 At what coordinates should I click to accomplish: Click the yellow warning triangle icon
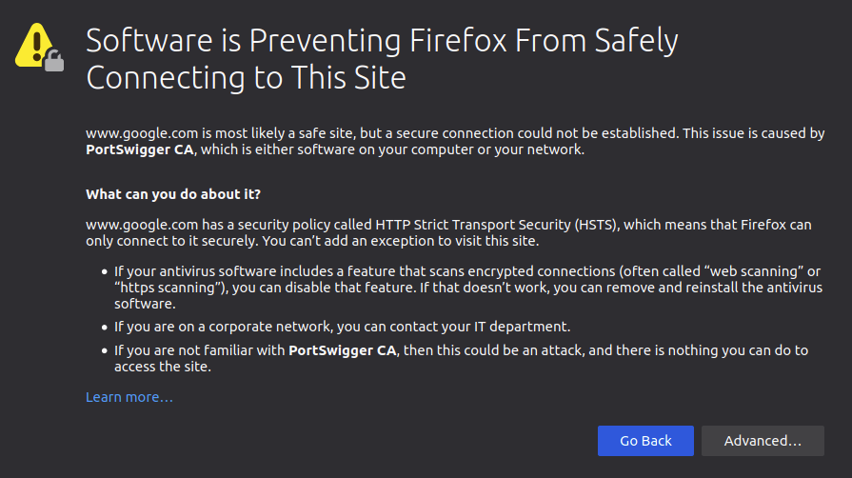pos(36,42)
